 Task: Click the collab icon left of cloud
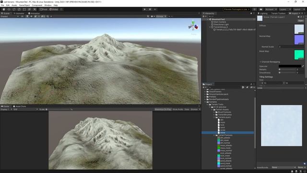coord(255,9)
